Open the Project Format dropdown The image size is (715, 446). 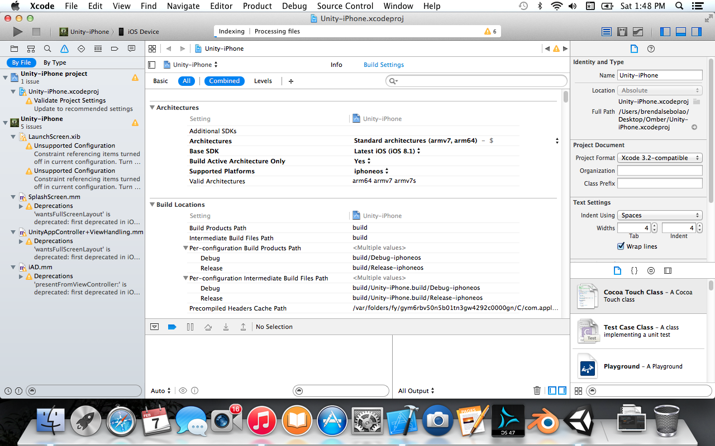point(660,158)
